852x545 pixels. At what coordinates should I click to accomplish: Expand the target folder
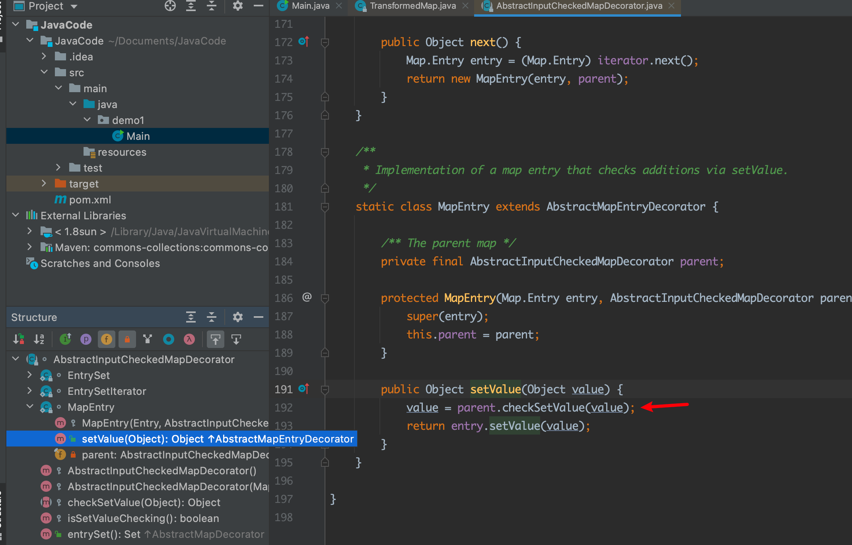pyautogui.click(x=44, y=184)
